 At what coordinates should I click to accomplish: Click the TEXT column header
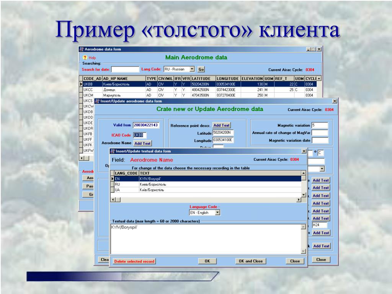tap(220, 173)
